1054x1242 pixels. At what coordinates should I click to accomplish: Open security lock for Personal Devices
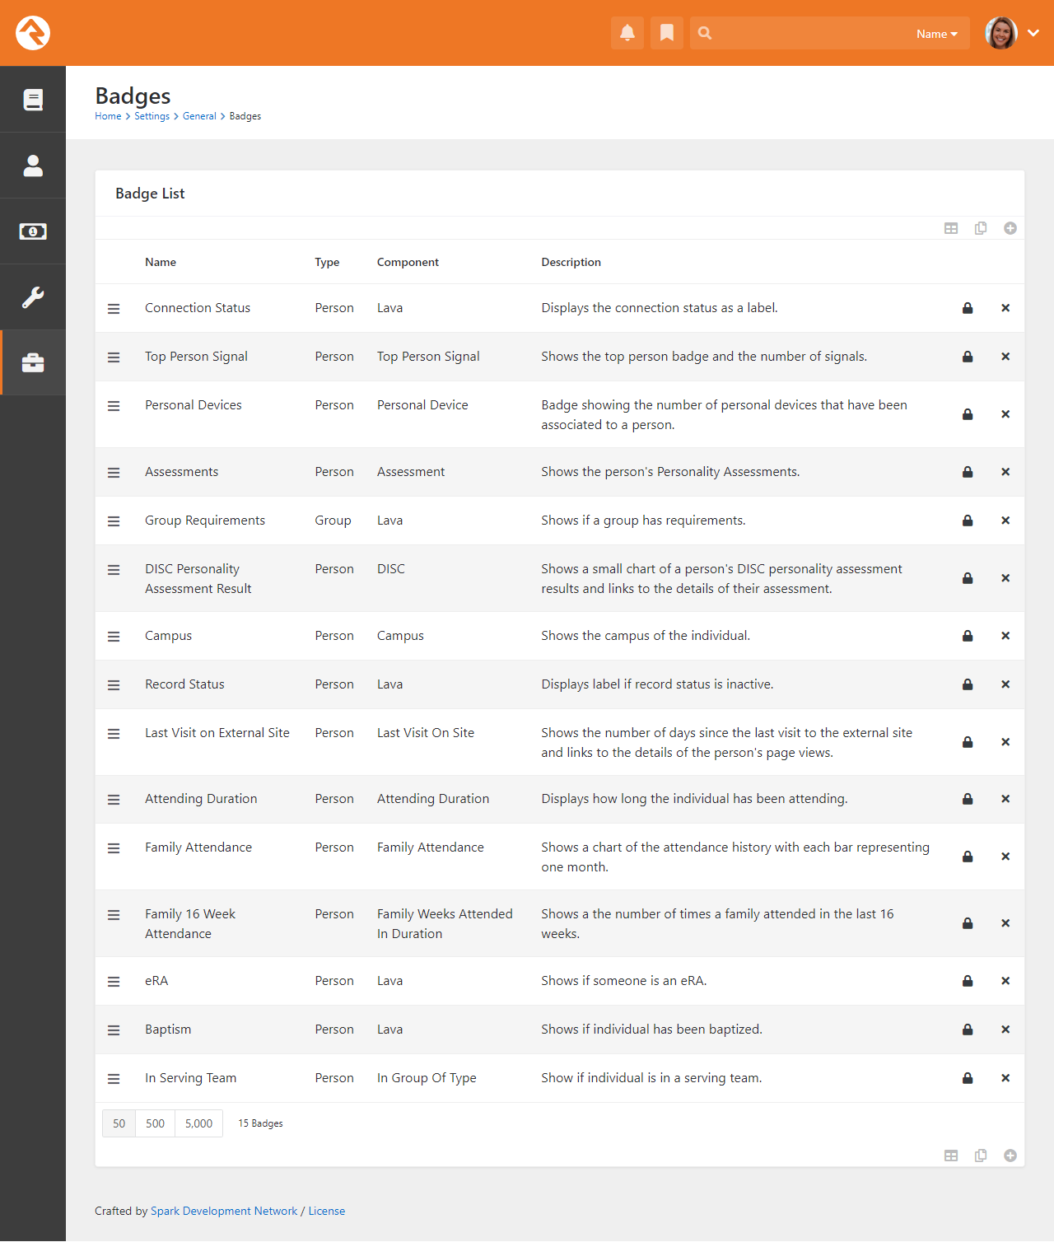[x=968, y=414]
